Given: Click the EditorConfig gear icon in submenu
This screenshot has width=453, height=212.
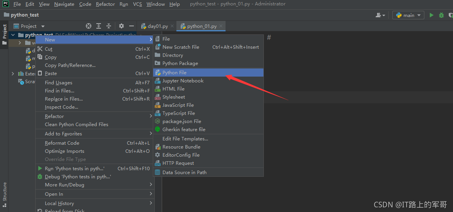Looking at the screenshot, I should pos(157,155).
